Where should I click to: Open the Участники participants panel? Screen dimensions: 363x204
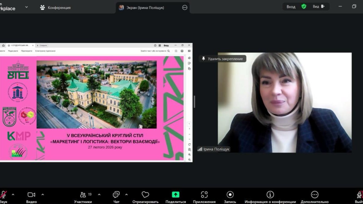(x=83, y=195)
